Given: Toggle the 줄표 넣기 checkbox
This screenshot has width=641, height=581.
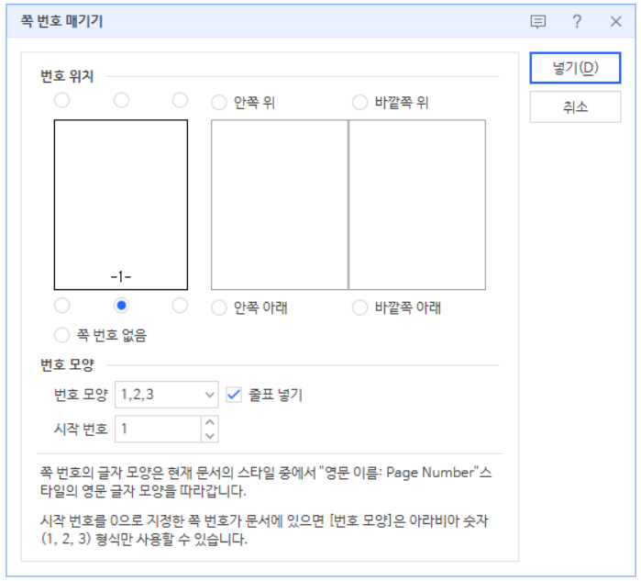Looking at the screenshot, I should (234, 395).
